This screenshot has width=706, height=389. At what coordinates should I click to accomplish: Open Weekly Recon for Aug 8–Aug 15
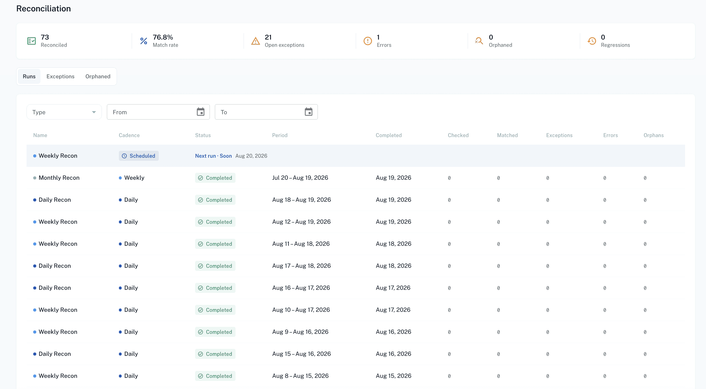pos(356,376)
